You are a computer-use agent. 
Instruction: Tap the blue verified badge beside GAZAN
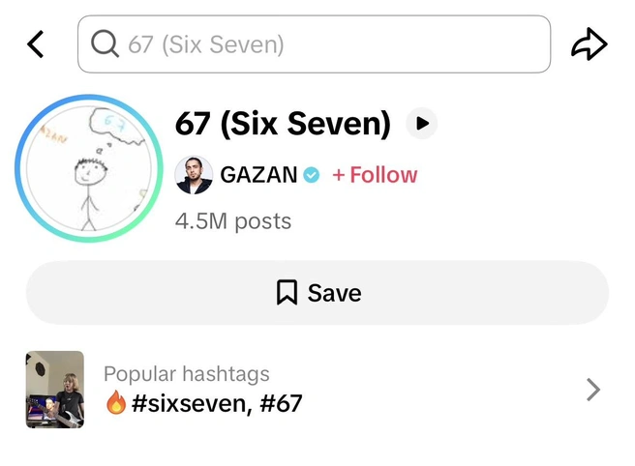tap(312, 175)
